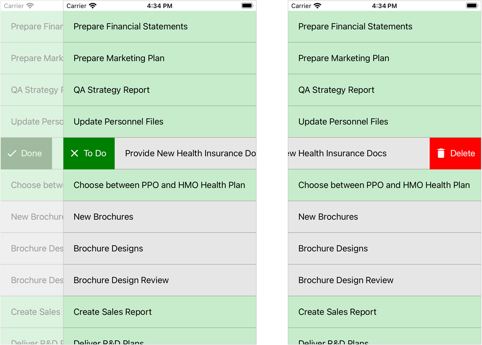Screen dimensions: 482x345
Task: Click the battery icon on the middle phone screen
Action: [247, 6]
